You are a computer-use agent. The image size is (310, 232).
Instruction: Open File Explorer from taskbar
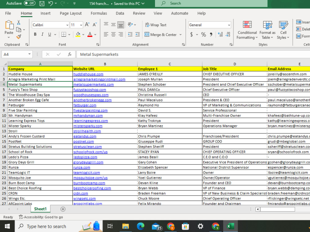tap(125, 226)
